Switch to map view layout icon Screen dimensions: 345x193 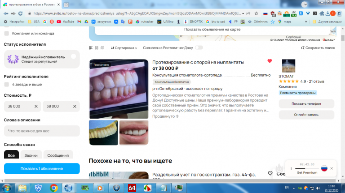[102, 48]
